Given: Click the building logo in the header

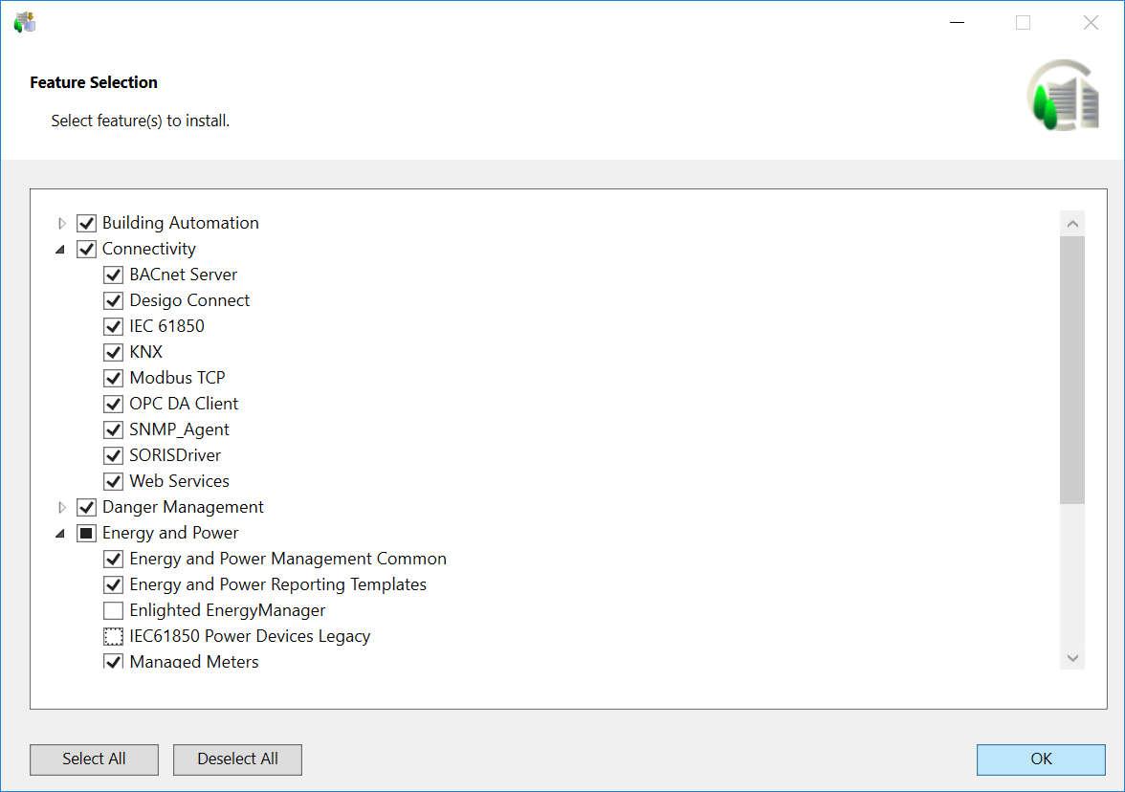Looking at the screenshot, I should click(x=1064, y=95).
